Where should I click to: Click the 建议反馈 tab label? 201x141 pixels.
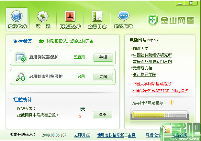(123, 26)
